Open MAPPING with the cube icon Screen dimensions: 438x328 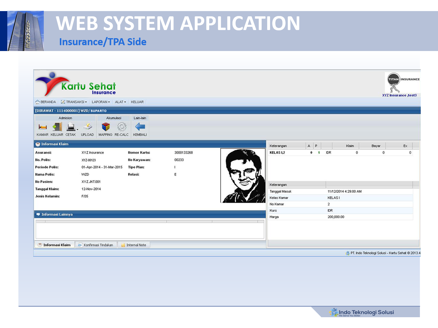[105, 127]
